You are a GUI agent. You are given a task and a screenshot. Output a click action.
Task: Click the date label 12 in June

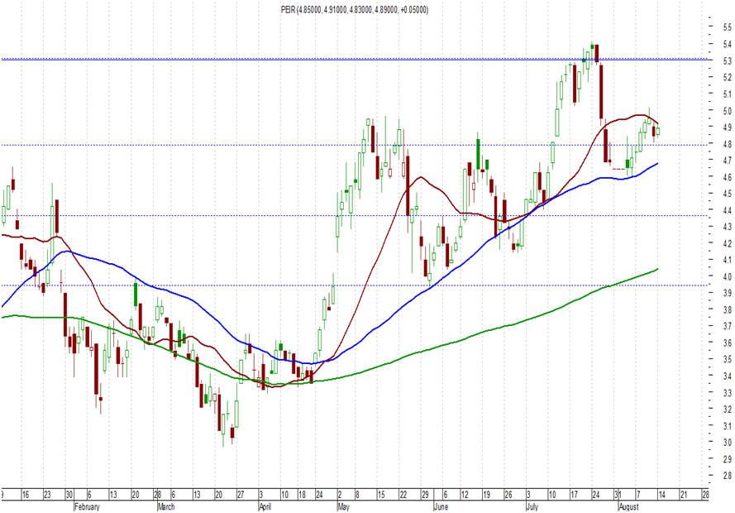465,495
